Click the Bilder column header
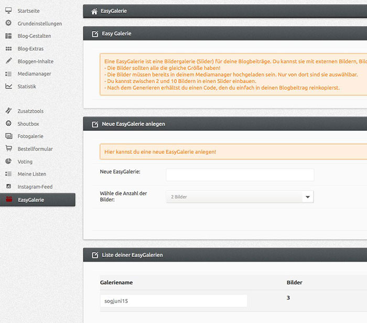Image resolution: width=367 pixels, height=323 pixels. click(x=295, y=282)
